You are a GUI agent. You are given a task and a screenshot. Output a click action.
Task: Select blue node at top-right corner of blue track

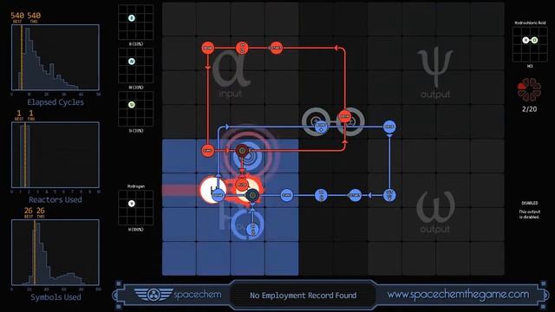[389, 127]
